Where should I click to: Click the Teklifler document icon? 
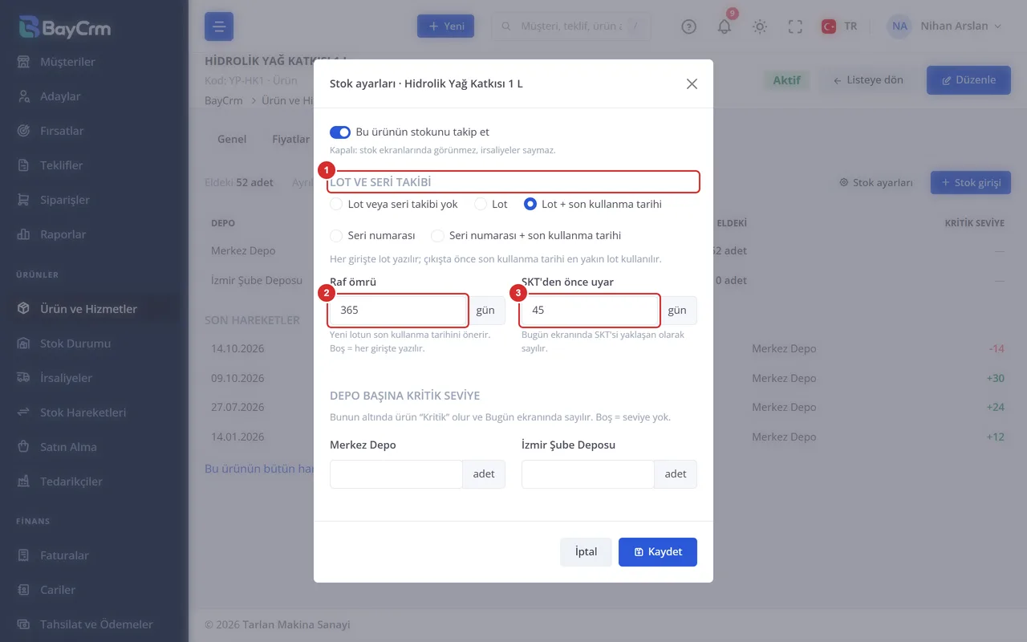pos(24,165)
